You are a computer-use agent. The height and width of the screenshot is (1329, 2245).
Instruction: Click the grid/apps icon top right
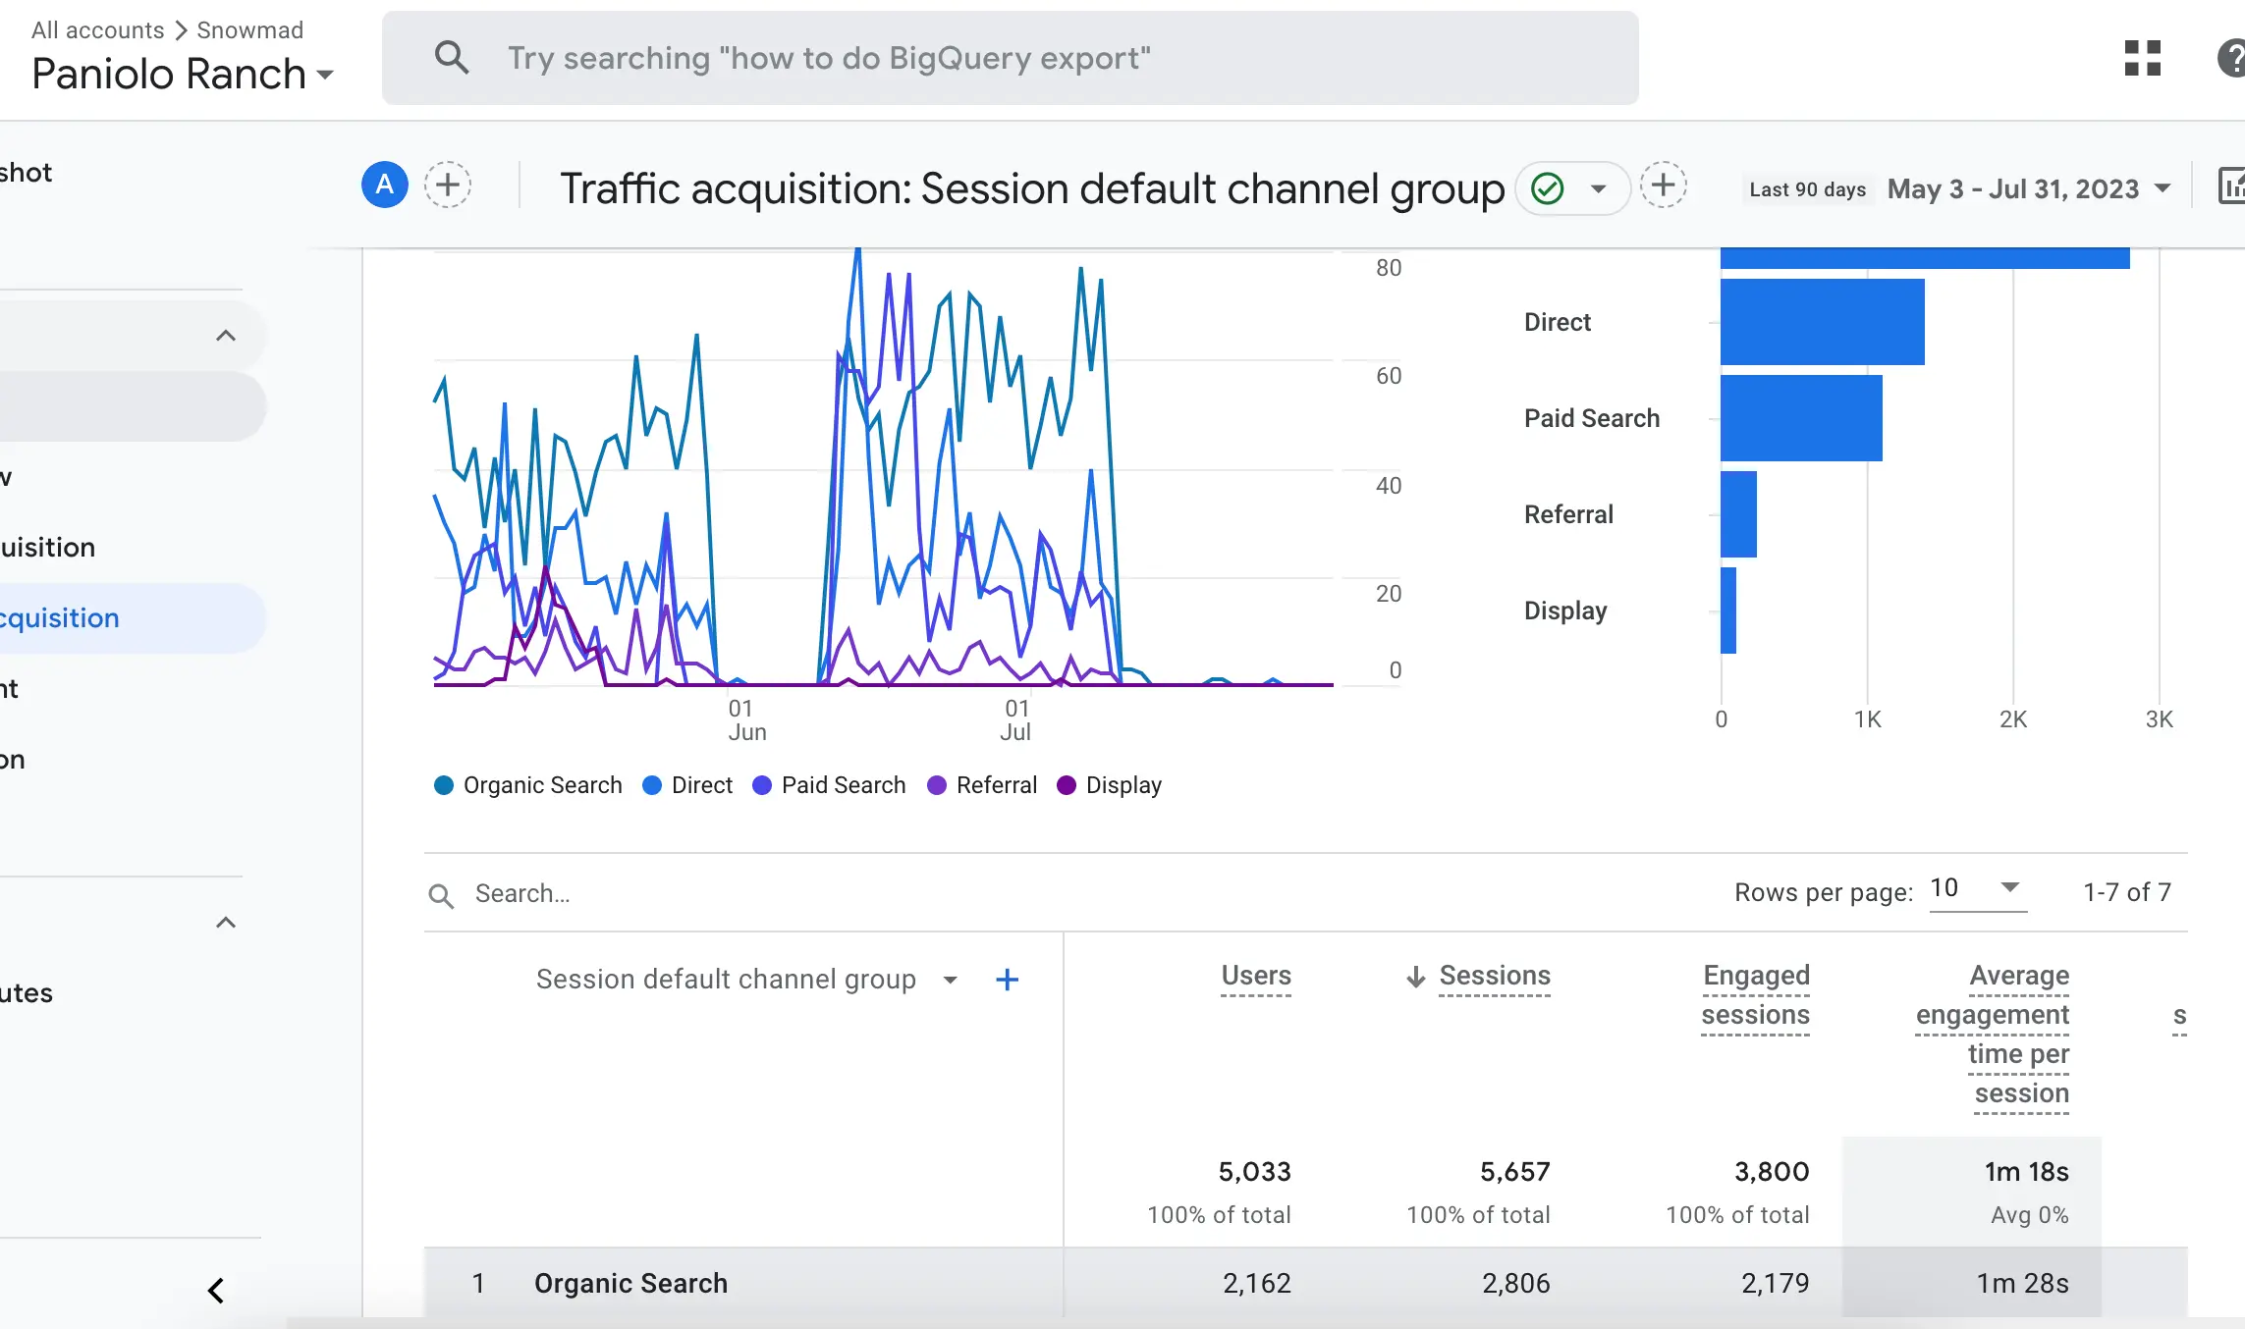[2142, 59]
